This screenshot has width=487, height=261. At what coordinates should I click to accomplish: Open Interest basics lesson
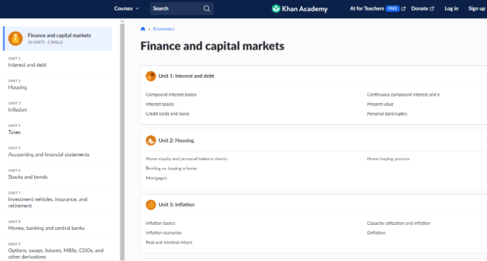(x=160, y=104)
